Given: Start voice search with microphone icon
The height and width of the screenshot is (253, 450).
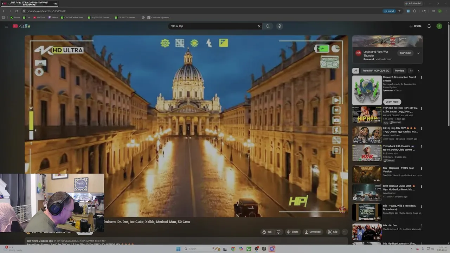Looking at the screenshot, I should click(x=279, y=26).
